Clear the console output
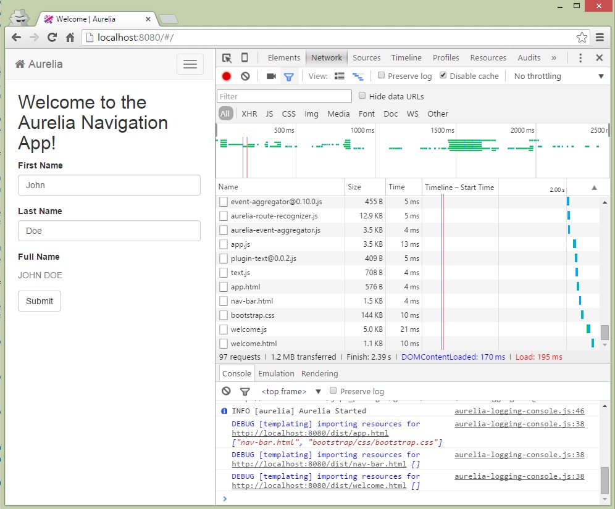The height and width of the screenshot is (509, 615). (227, 391)
